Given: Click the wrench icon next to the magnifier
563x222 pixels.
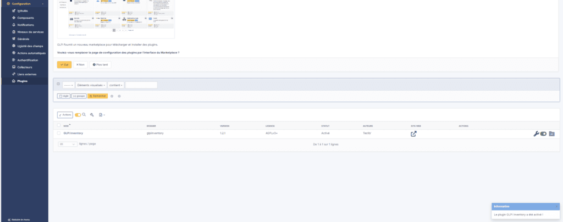Looking at the screenshot, I should (92, 115).
